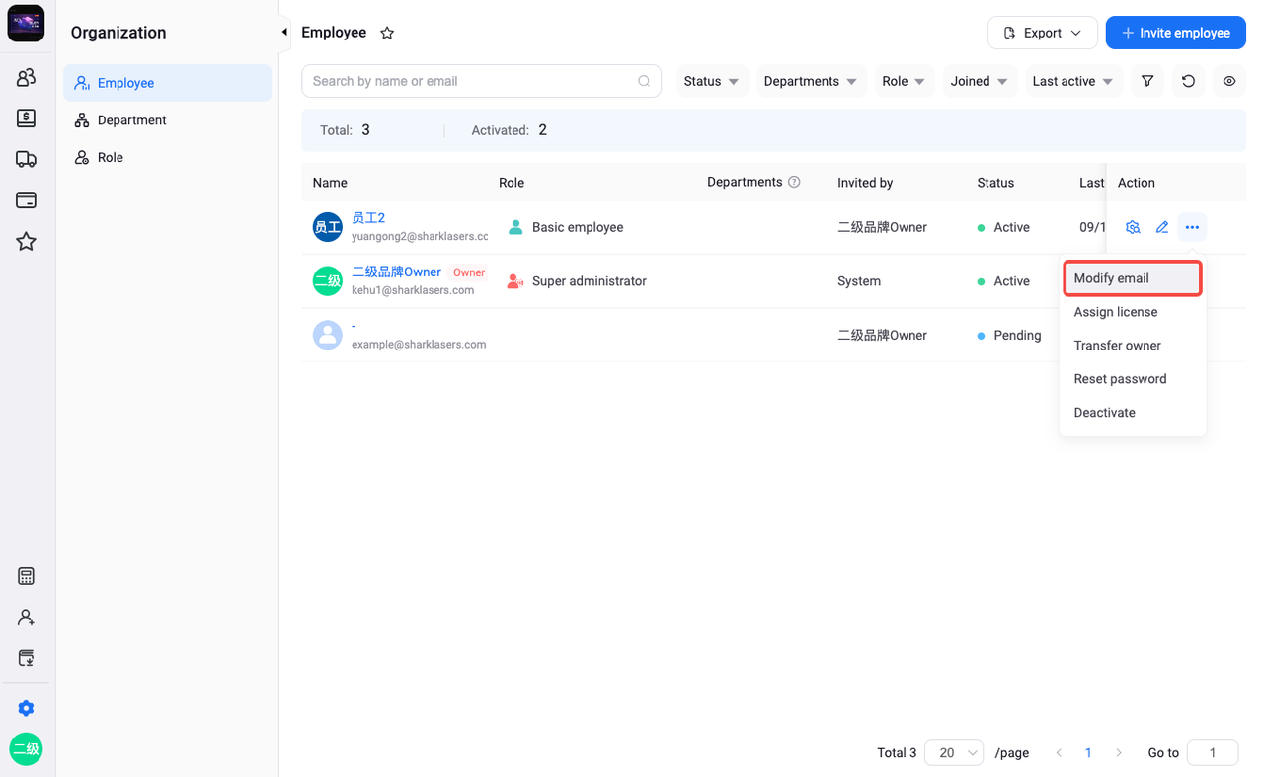Click the red Owner tag
The image size is (1264, 777).
(469, 272)
